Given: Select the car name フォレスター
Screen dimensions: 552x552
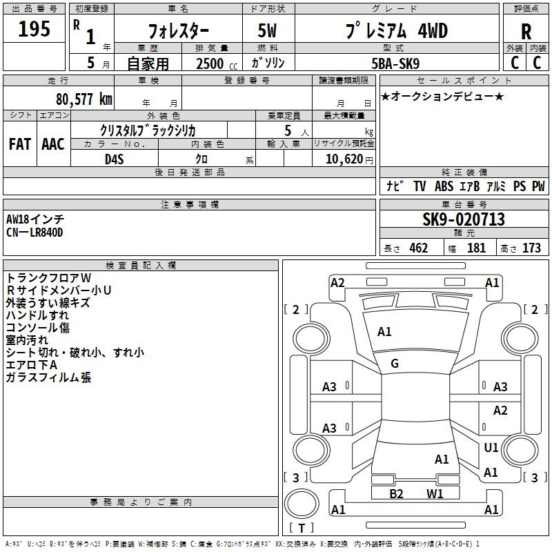Looking at the screenshot, I should pyautogui.click(x=179, y=31).
